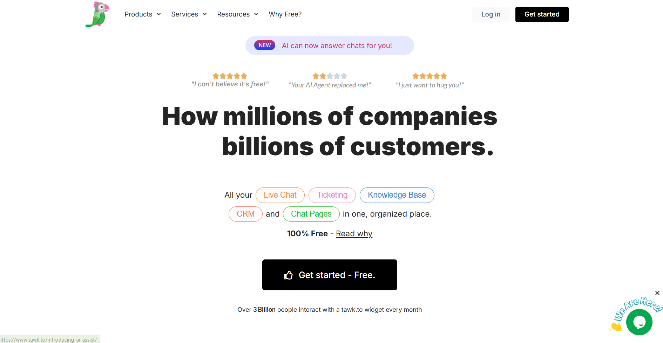Screen dimensions: 663x343
Task: Open the AI can now answer chats banner
Action: [337, 46]
